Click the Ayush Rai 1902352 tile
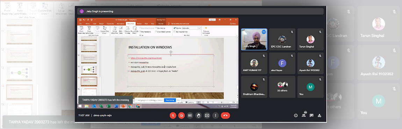 click(310, 63)
